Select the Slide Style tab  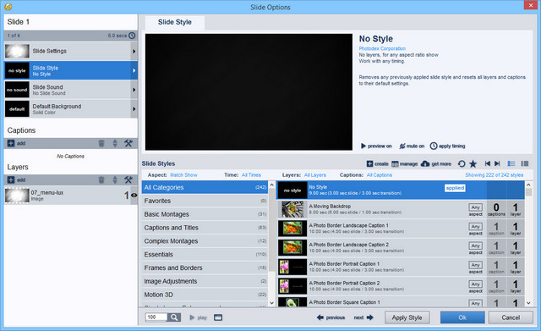(175, 22)
